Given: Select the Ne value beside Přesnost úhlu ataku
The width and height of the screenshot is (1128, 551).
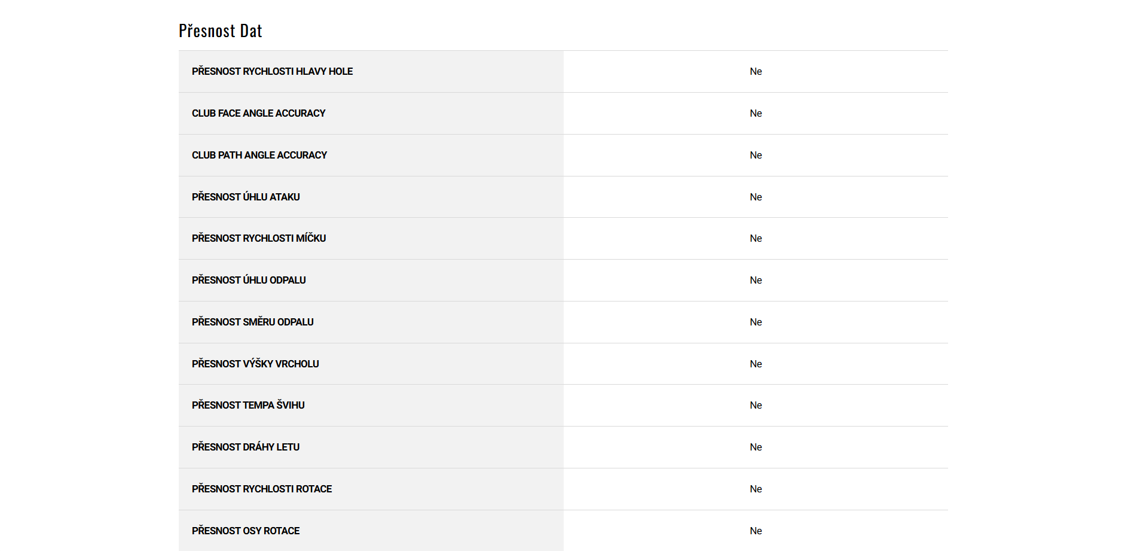Looking at the screenshot, I should coord(756,197).
